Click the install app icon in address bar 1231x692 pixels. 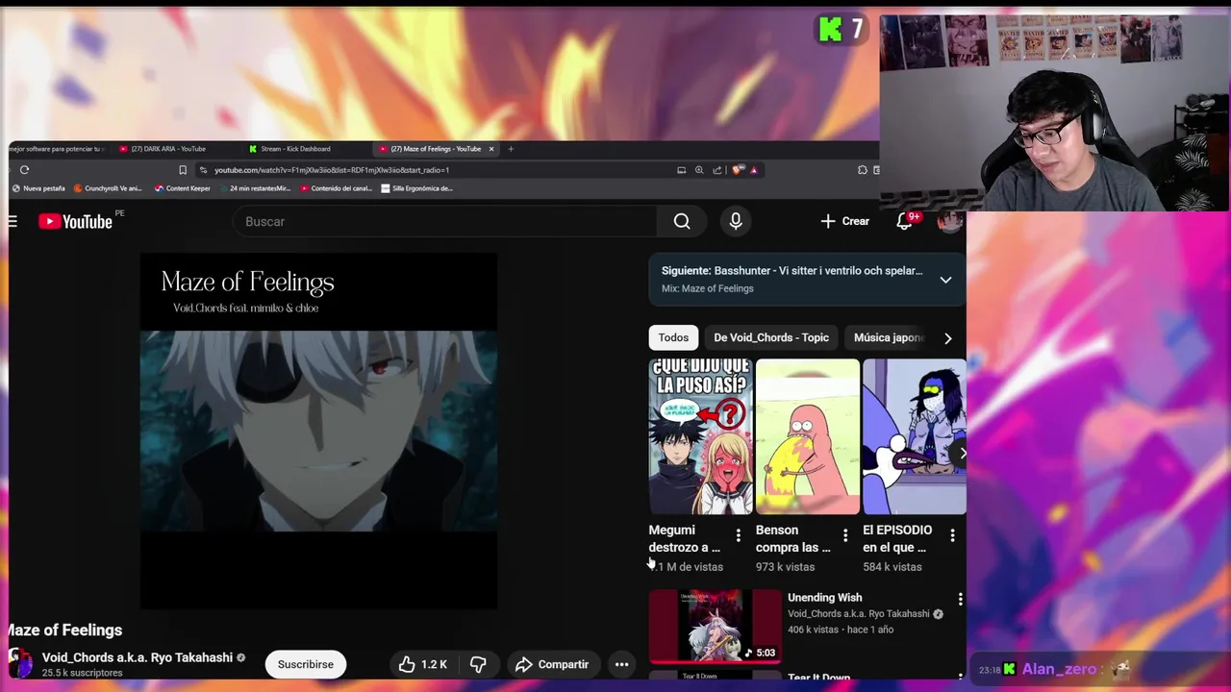(682, 170)
